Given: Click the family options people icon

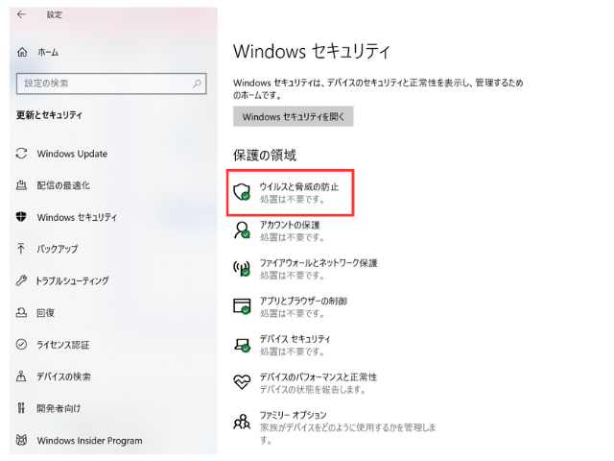Looking at the screenshot, I should 242,422.
